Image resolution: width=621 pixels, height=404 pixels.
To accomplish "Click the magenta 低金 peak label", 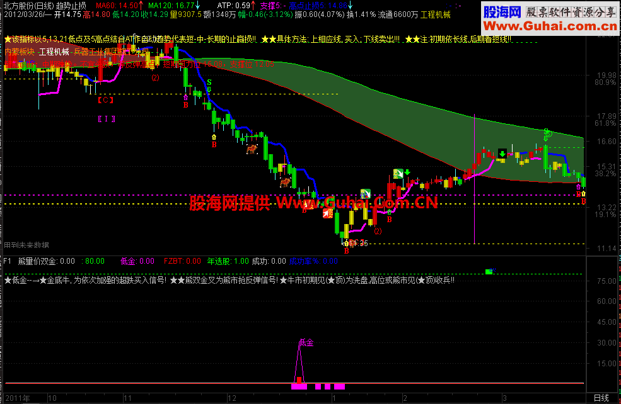I will point(306,343).
